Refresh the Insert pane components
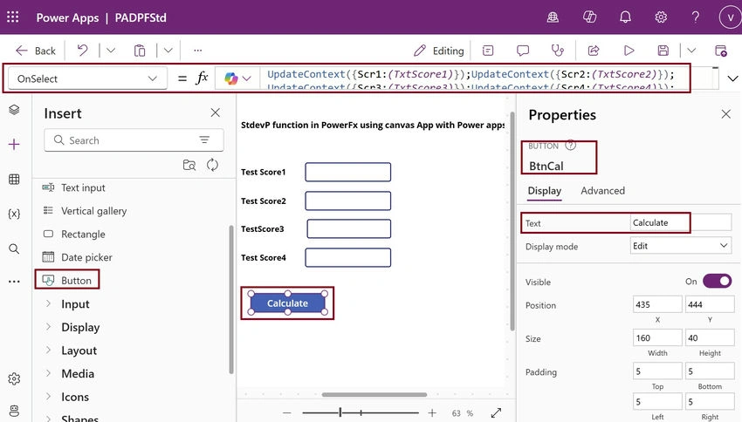 click(212, 165)
